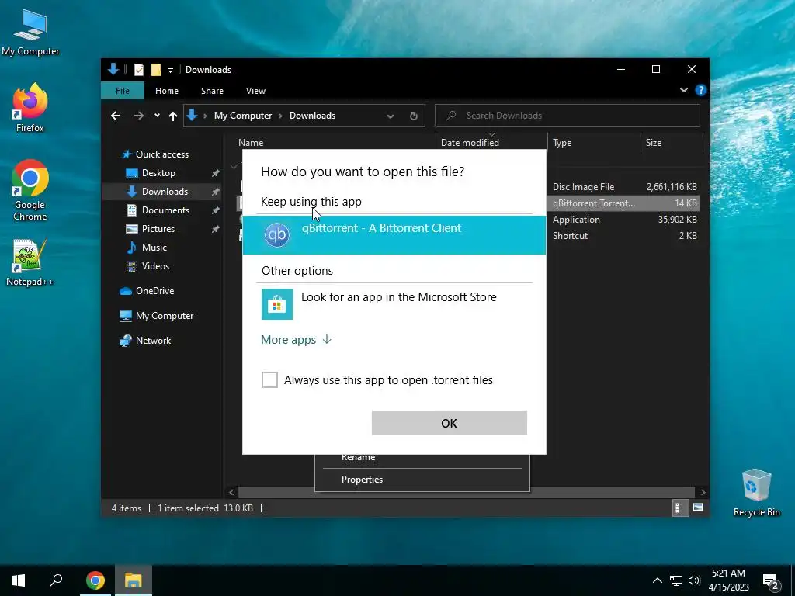Select Rename in context menu
This screenshot has width=795, height=596.
[358, 458]
